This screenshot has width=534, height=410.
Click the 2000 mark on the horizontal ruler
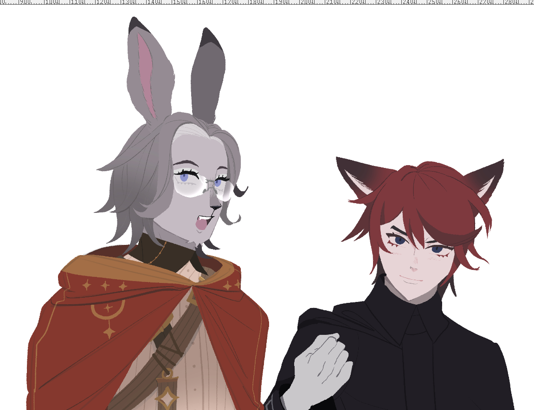(299, 2)
